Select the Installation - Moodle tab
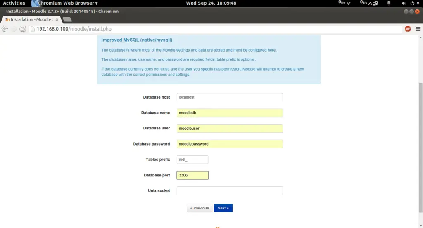 coord(31,19)
